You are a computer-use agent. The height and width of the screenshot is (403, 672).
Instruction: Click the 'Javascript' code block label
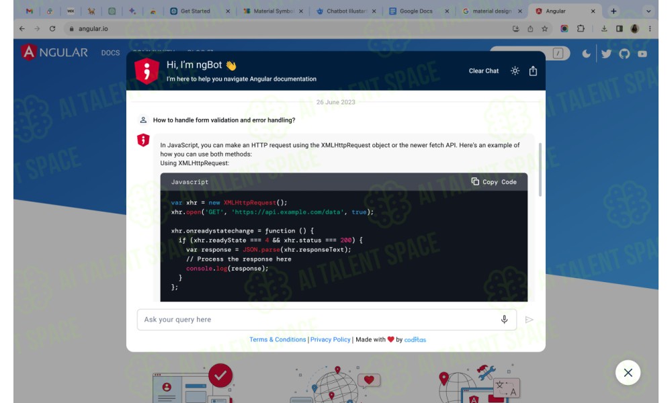(x=190, y=182)
